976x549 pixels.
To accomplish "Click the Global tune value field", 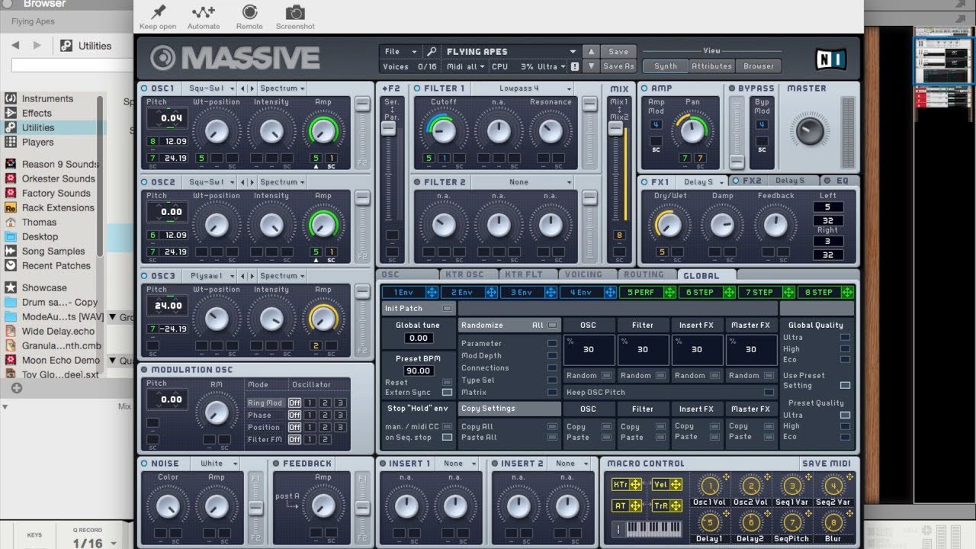I will tap(418, 339).
